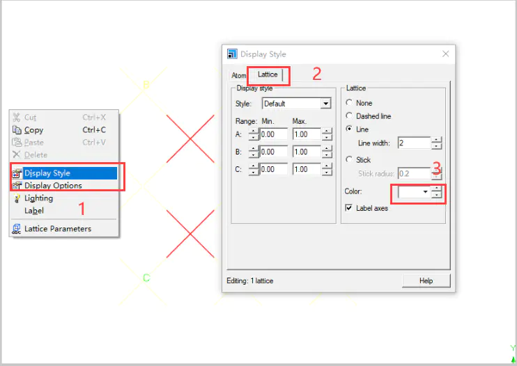Click the Range B minimum input field

click(x=273, y=152)
